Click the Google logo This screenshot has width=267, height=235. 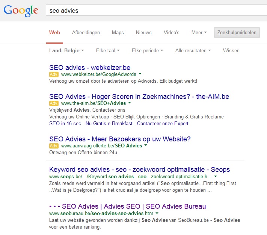(x=21, y=11)
